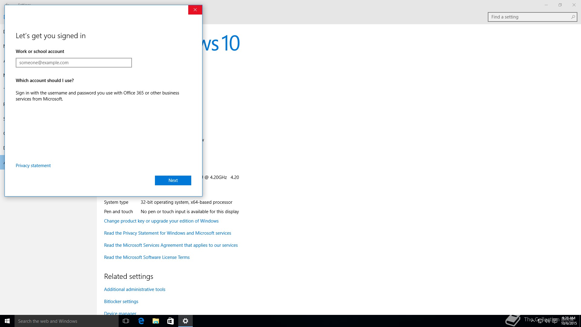This screenshot has width=581, height=327.
Task: Click Change product key or upgrade link
Action: click(161, 221)
